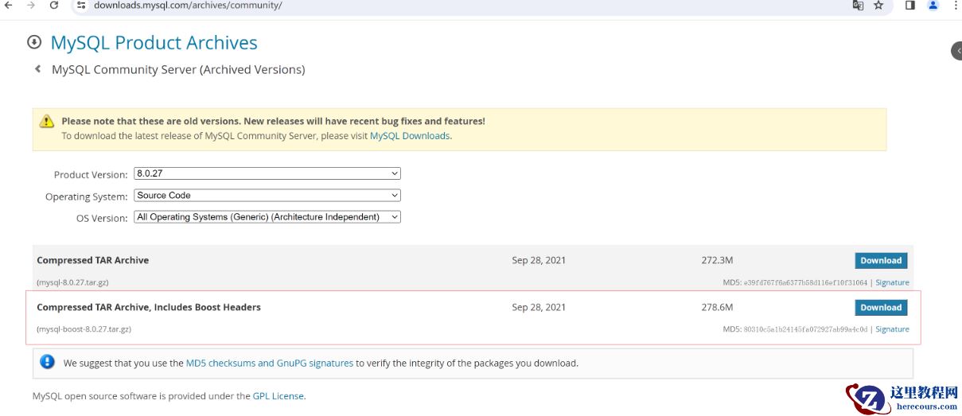Click MD5 hash of mysql-boost archive

point(805,329)
